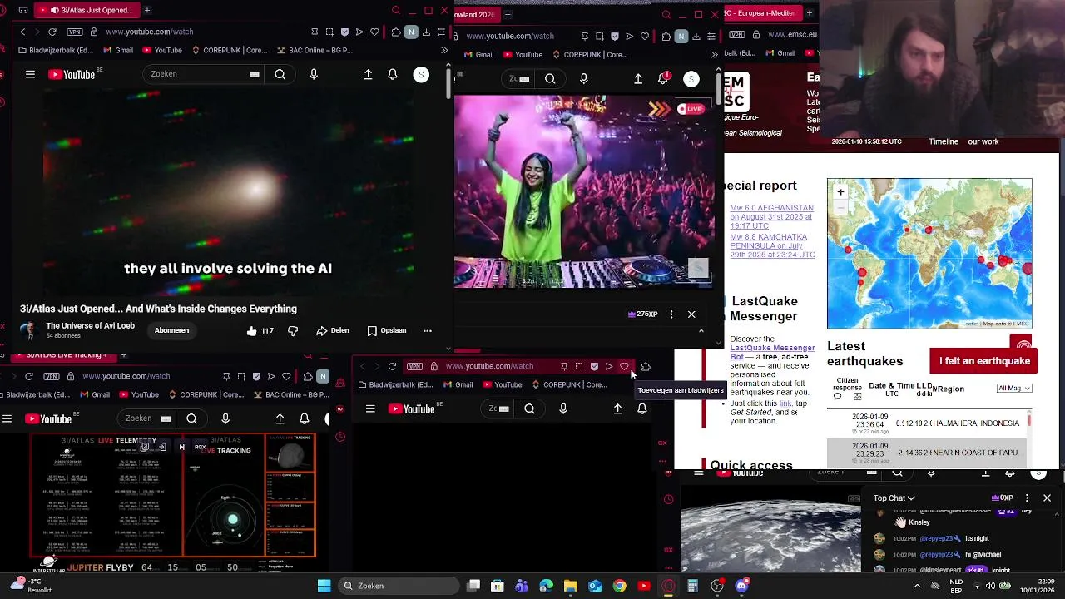The height and width of the screenshot is (599, 1065).
Task: Click YouTube search icon in Tomorrowland window
Action: point(550,79)
